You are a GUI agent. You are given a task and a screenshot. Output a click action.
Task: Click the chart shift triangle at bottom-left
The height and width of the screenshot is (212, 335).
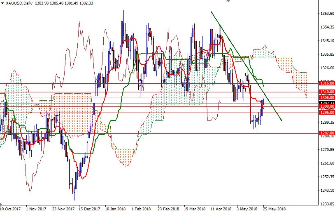pyautogui.click(x=2, y=205)
